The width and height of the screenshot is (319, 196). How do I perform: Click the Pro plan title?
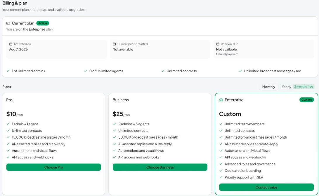coord(9,100)
